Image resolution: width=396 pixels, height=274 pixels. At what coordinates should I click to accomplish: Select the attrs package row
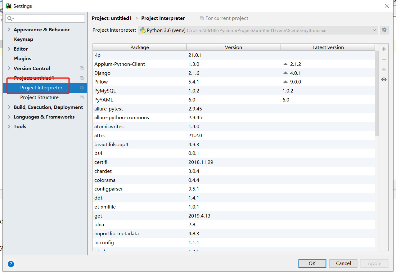pos(234,135)
